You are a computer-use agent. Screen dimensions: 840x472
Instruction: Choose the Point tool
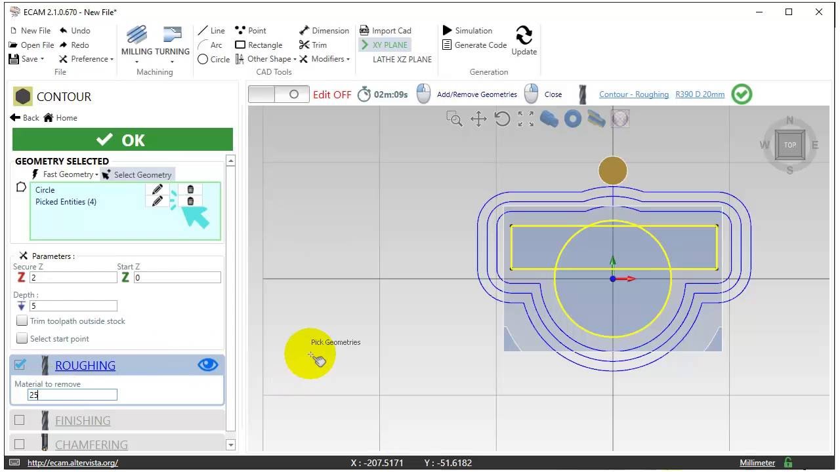click(x=251, y=31)
